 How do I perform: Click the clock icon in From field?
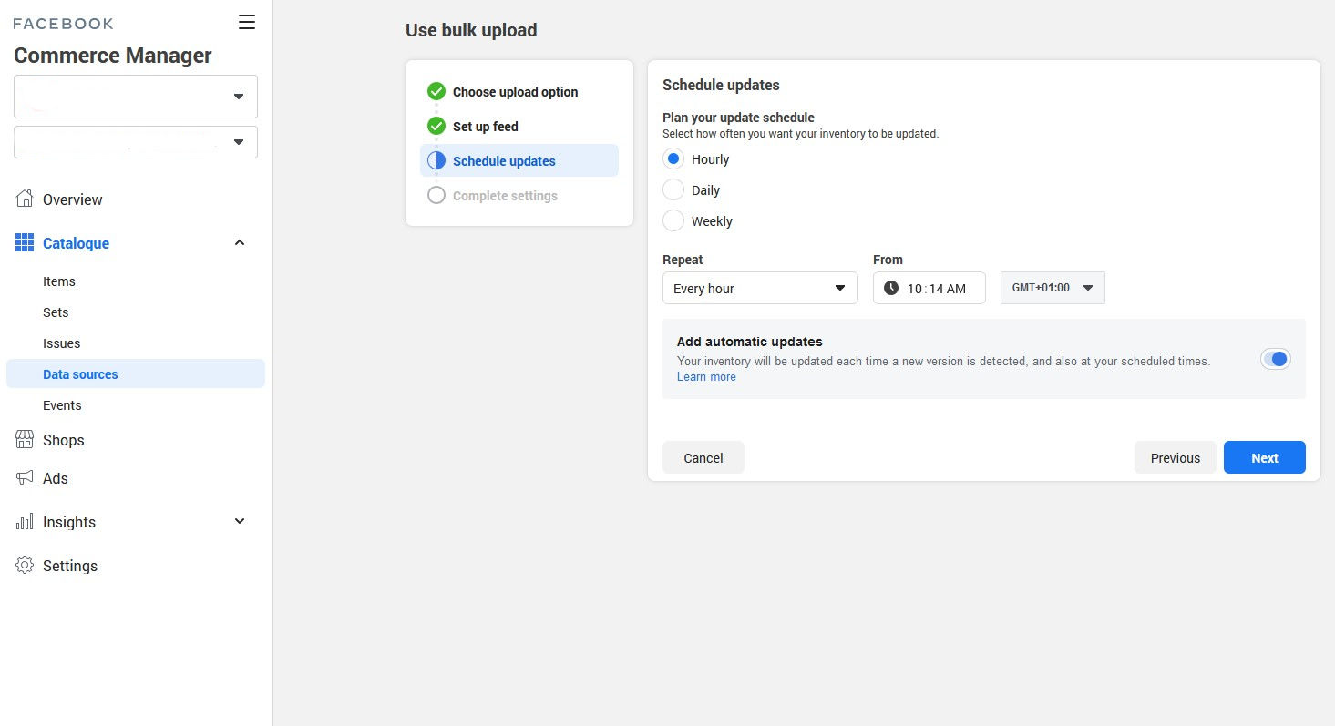tap(891, 288)
